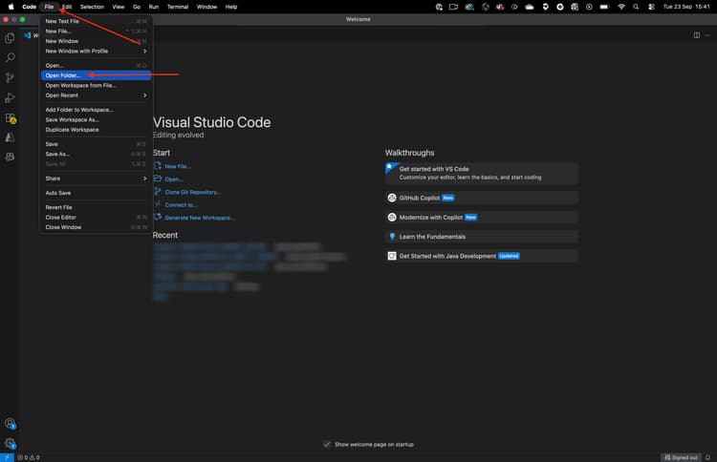The image size is (717, 462).
Task: Open editor More Actions ellipsis
Action: coord(707,35)
